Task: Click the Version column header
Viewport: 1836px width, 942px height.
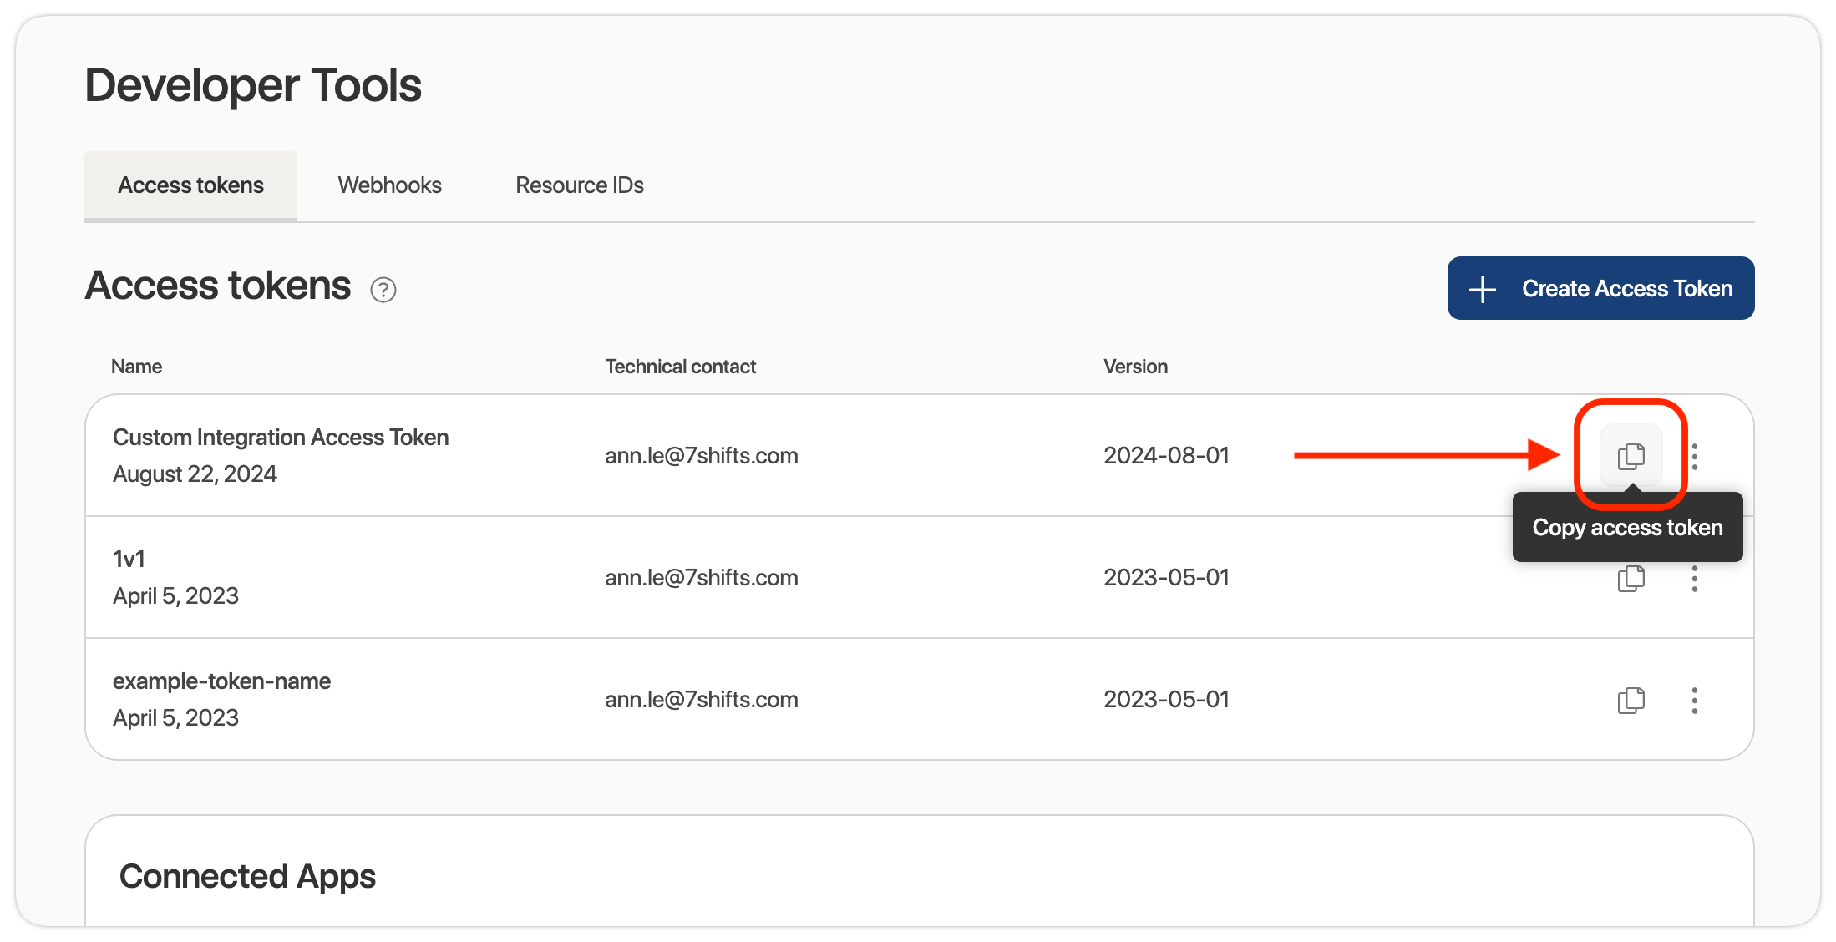Action: [1135, 367]
